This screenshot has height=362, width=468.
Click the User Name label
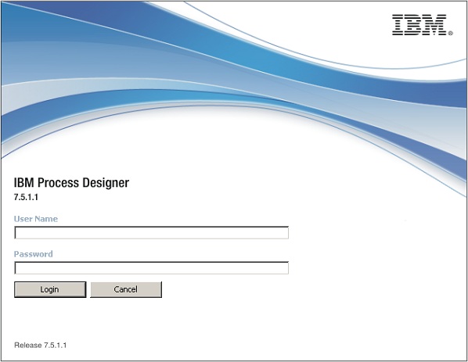[36, 219]
